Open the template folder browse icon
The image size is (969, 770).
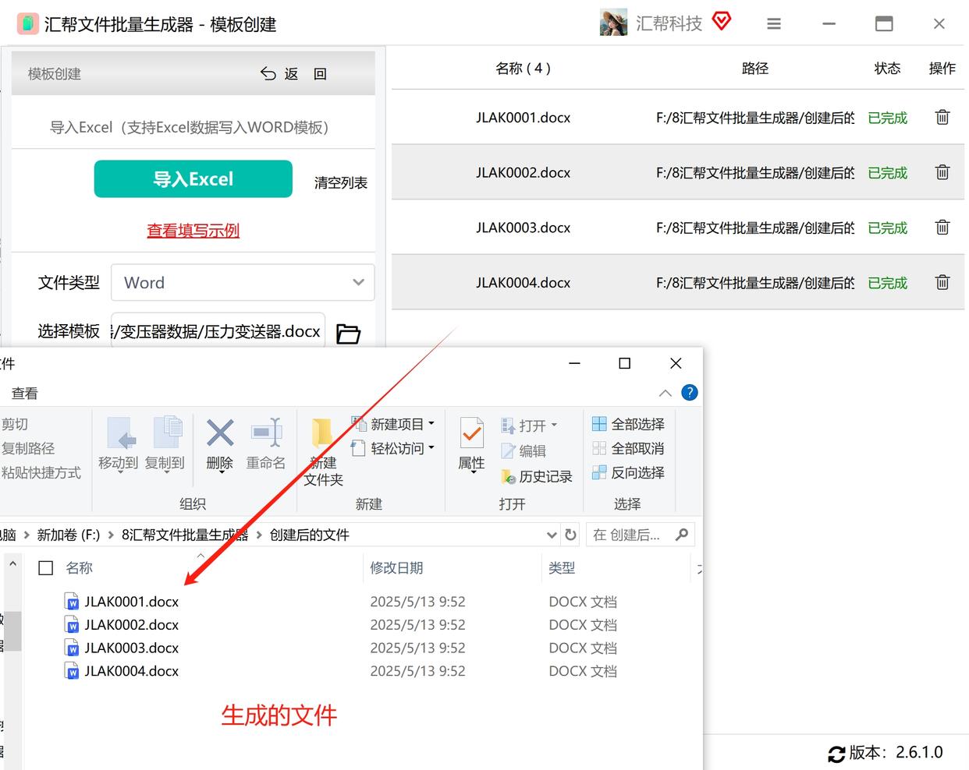[x=348, y=334]
